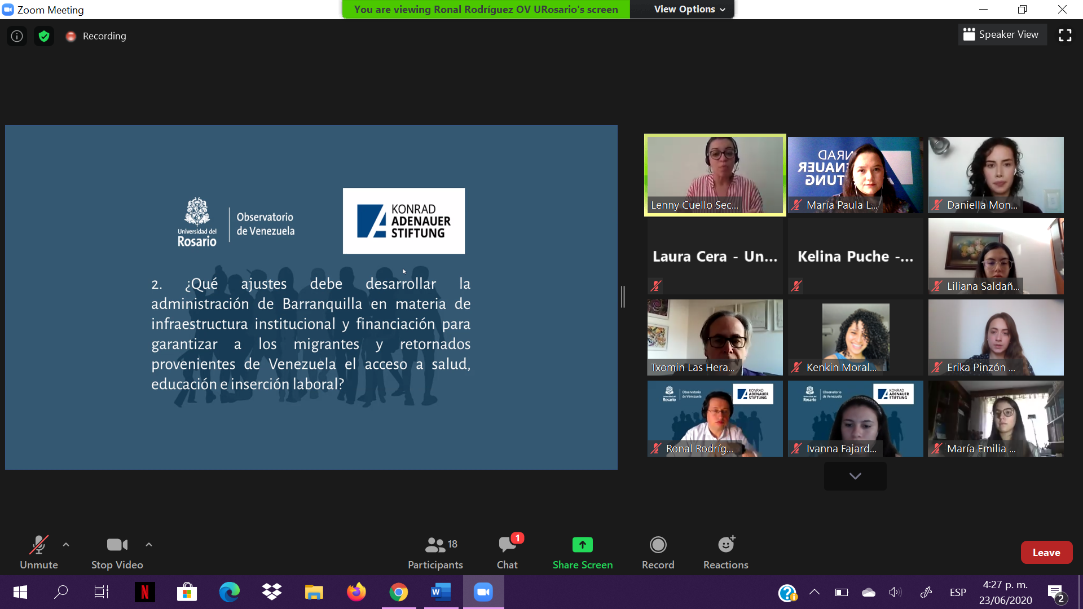Expand audio options arrow next to Unmute
Viewport: 1083px width, 609px height.
point(66,545)
